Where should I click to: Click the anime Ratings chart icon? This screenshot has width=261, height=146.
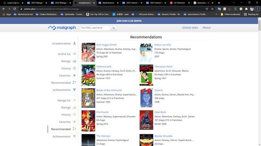pos(74,61)
